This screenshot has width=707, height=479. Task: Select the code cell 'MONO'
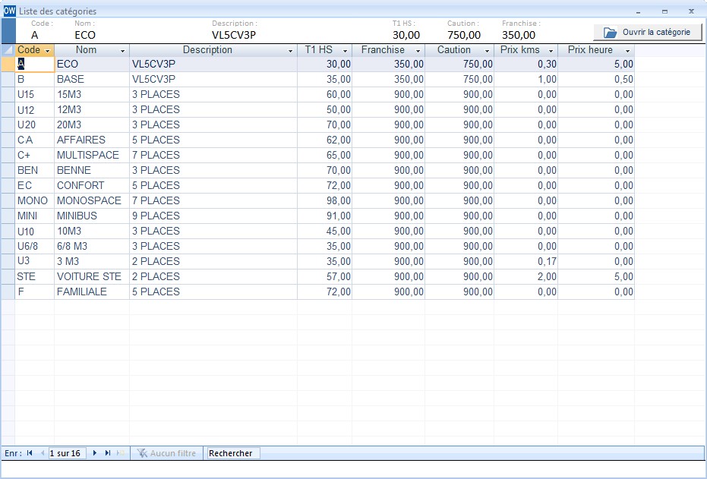(35, 201)
